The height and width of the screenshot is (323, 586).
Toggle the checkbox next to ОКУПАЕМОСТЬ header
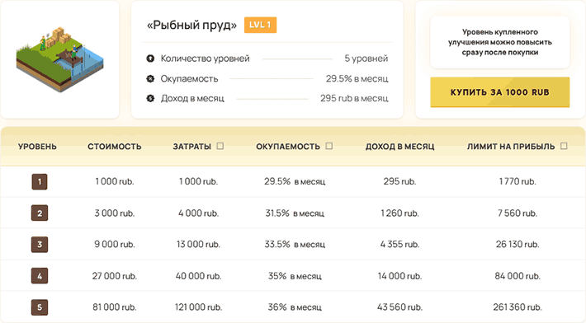[x=328, y=146]
